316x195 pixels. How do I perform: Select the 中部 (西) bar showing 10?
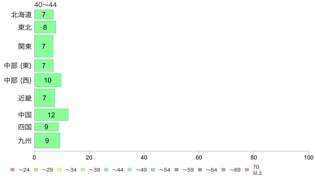48,80
